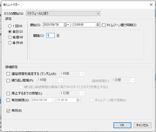Select the 毎日(D) radio button

pos(10,32)
